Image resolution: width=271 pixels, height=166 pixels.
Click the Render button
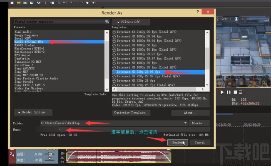[x=177, y=142]
